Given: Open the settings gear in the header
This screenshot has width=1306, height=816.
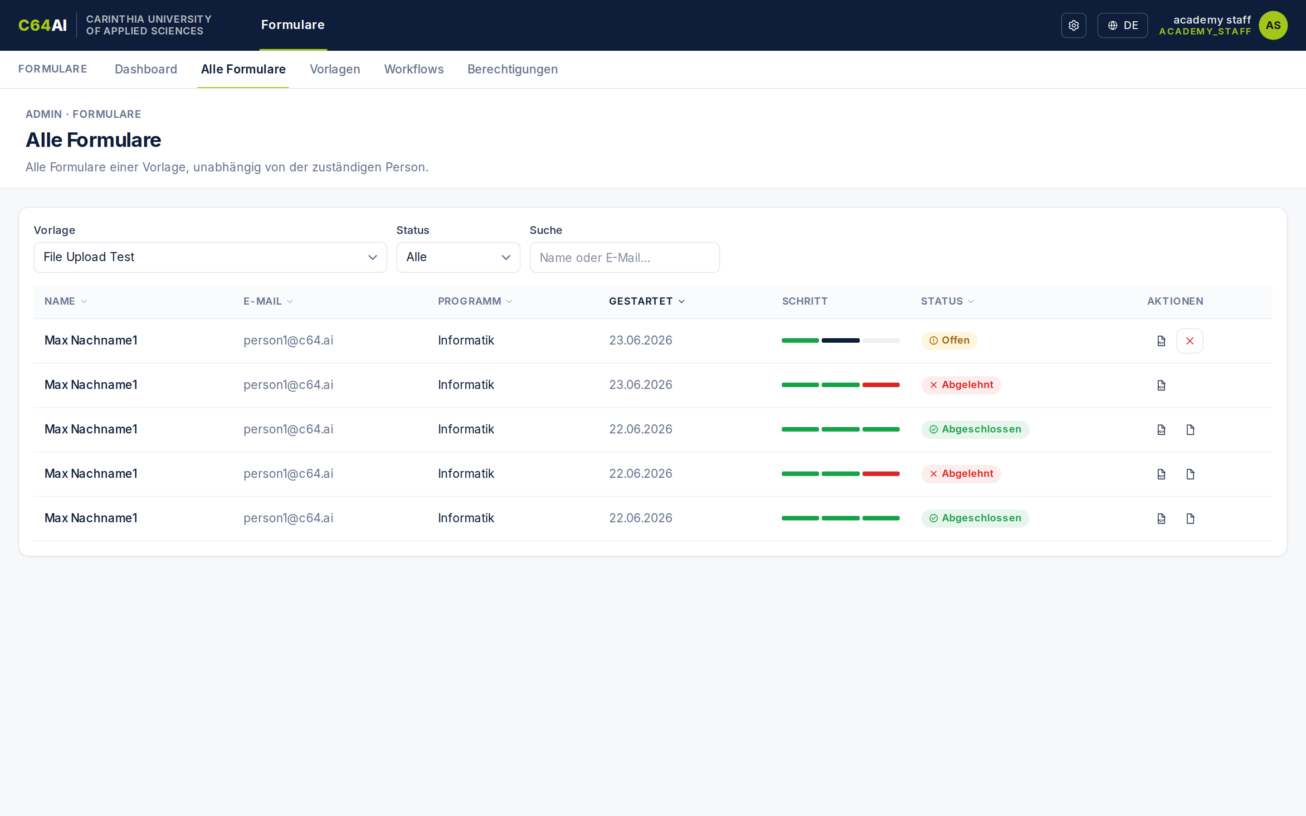Looking at the screenshot, I should click(x=1073, y=25).
